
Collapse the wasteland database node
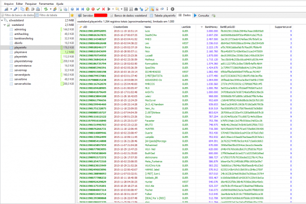(5, 25)
